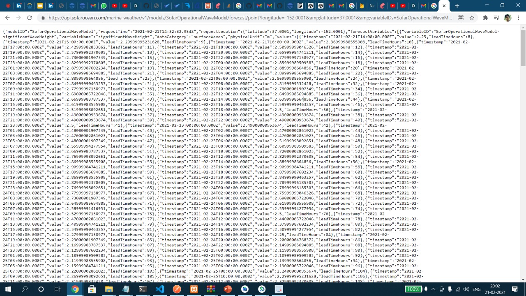This screenshot has height=296, width=526.
Task: Mute system volume via the speaker icon
Action: 467,289
